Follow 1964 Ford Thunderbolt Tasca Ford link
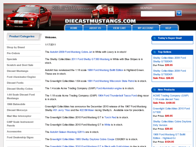The width and height of the screenshot is (196, 147). 117,95
